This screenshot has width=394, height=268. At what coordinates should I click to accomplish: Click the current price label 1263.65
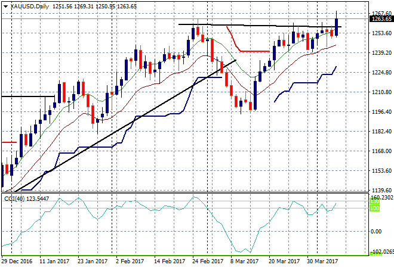click(x=381, y=19)
